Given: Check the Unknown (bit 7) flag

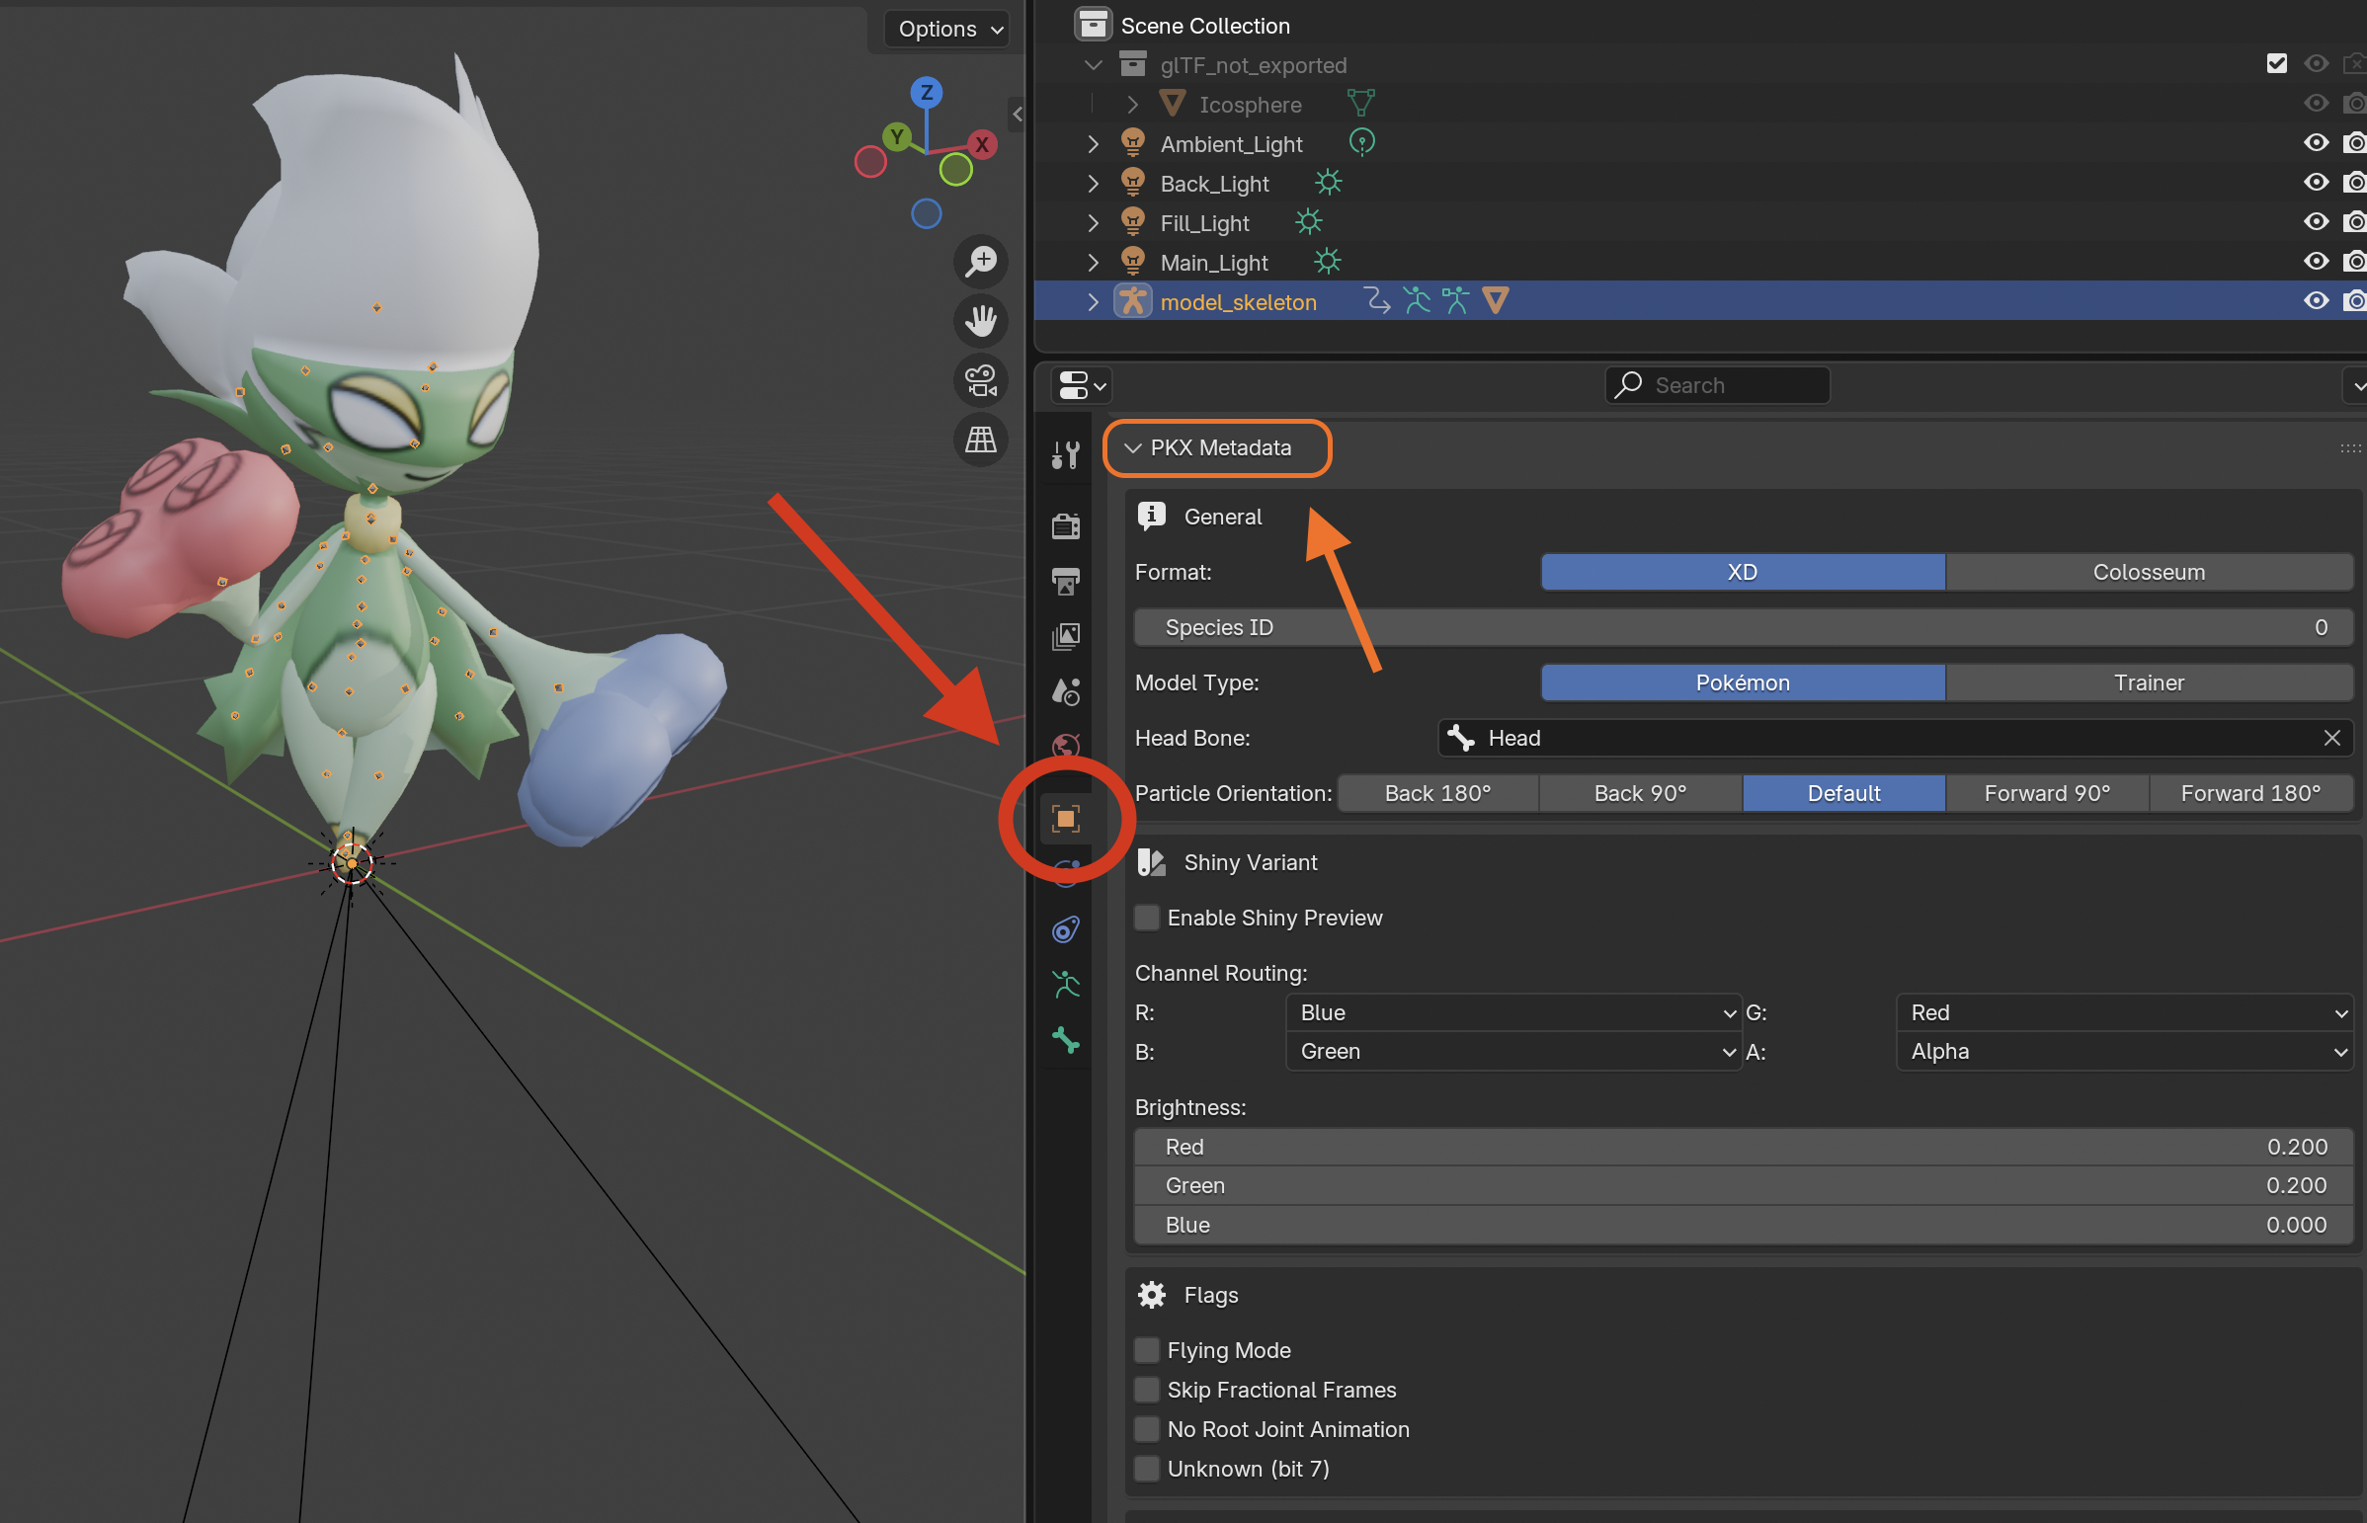Looking at the screenshot, I should (x=1146, y=1469).
